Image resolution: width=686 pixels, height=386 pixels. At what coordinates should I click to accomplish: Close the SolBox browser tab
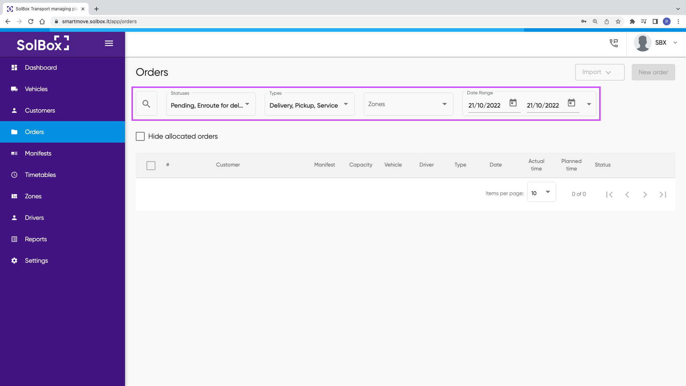click(83, 9)
